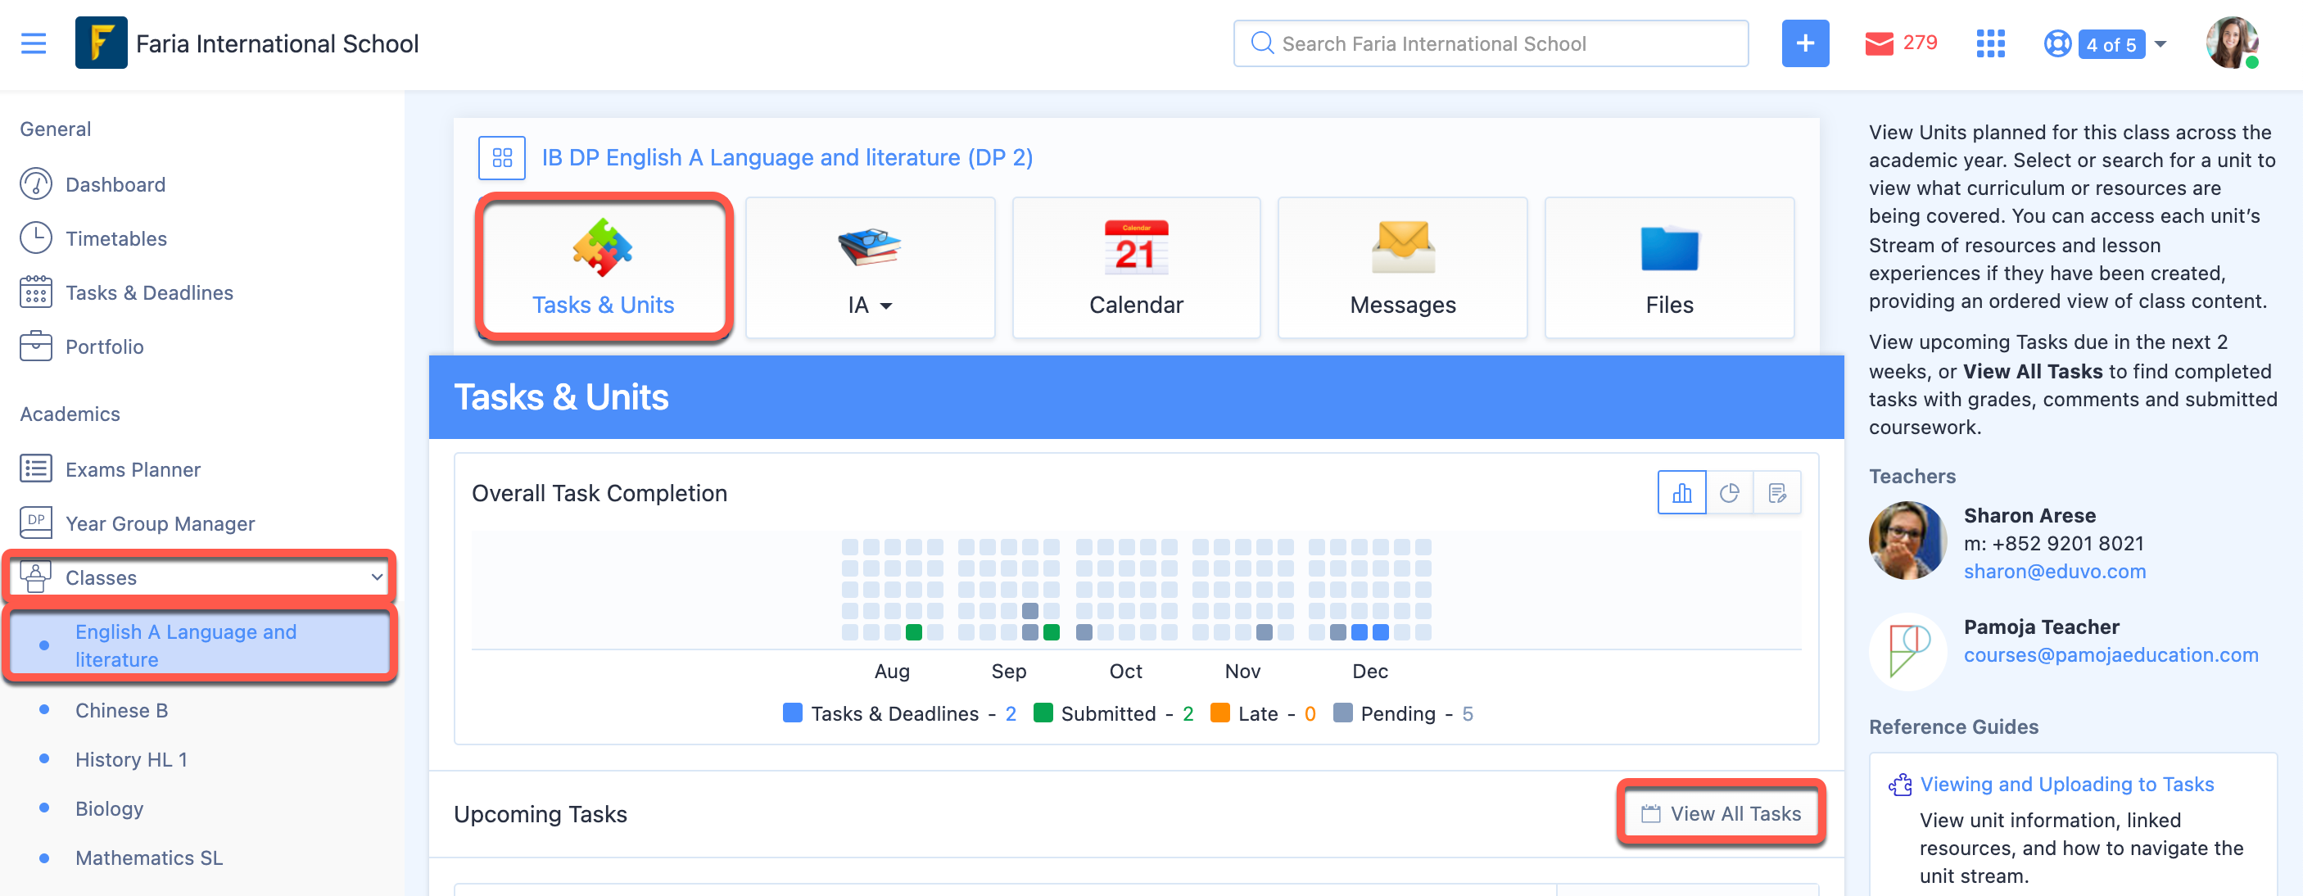The width and height of the screenshot is (2303, 896).
Task: Click the Tasks & Deadlines calendar icon
Action: click(x=36, y=292)
